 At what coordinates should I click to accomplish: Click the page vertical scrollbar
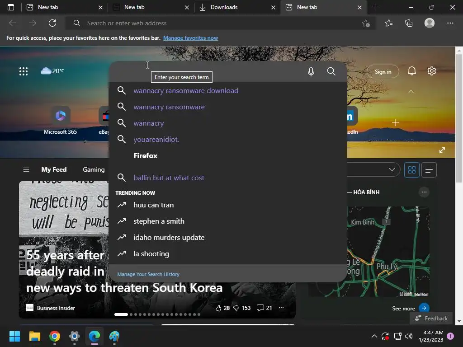459,118
